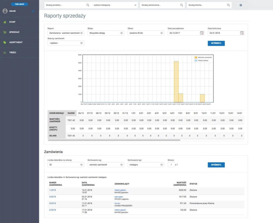
Task: Click the WARTOŚĆ ZAMÓWIENIA column header
Action: click(180, 184)
